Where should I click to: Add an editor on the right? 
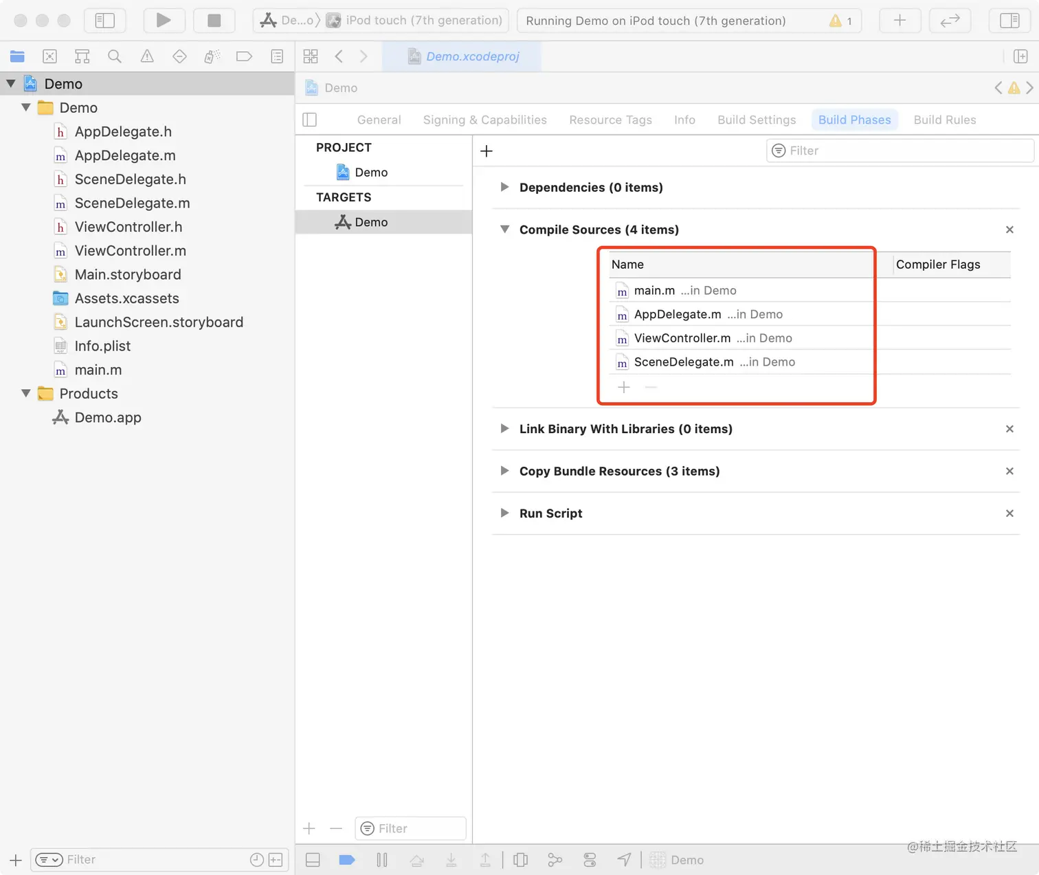tap(1020, 56)
